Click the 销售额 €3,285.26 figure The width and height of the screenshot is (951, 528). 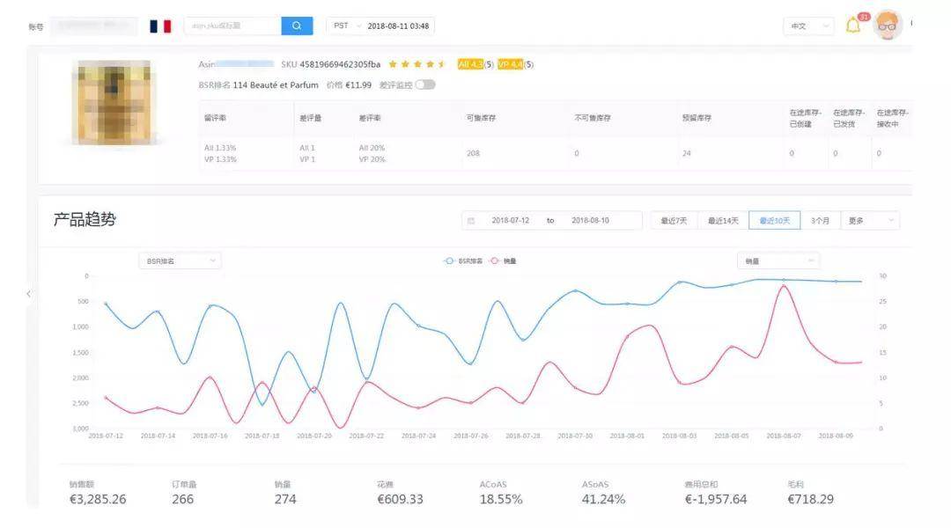[98, 500]
